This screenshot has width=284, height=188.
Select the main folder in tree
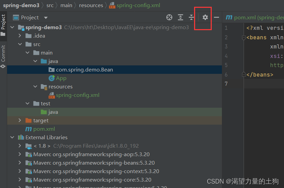114,53
